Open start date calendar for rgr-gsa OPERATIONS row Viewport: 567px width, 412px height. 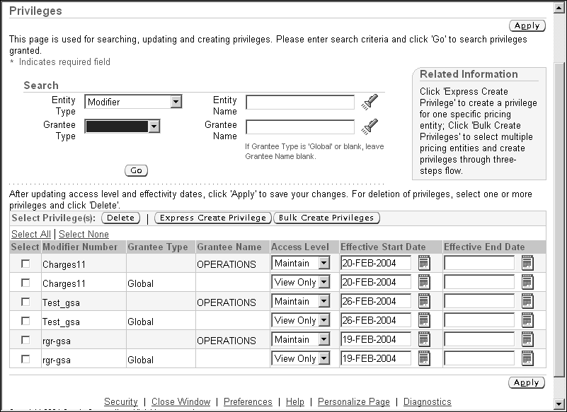tap(424, 339)
